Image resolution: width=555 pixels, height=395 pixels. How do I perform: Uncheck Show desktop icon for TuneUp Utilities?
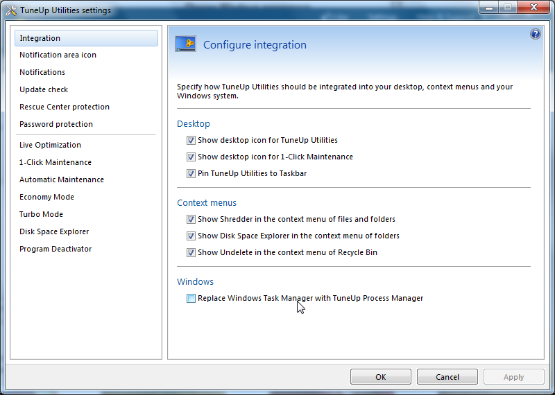(x=191, y=140)
